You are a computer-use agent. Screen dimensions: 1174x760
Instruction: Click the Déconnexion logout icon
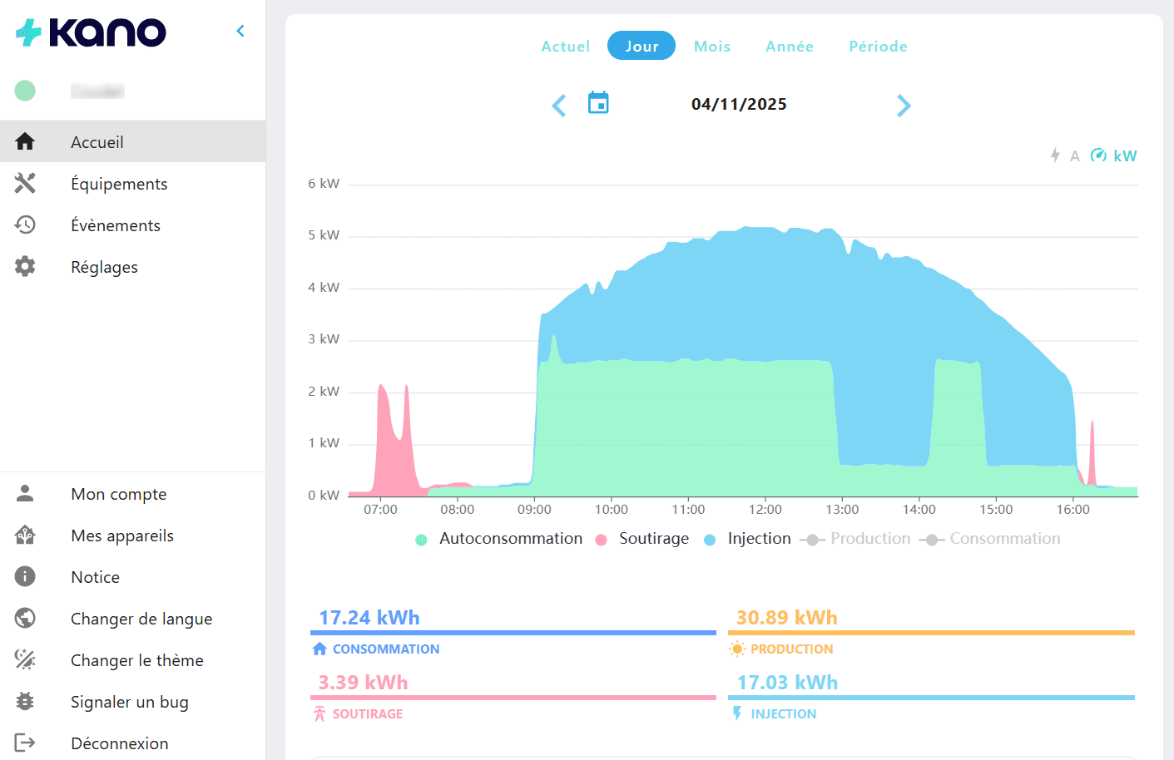tap(25, 743)
